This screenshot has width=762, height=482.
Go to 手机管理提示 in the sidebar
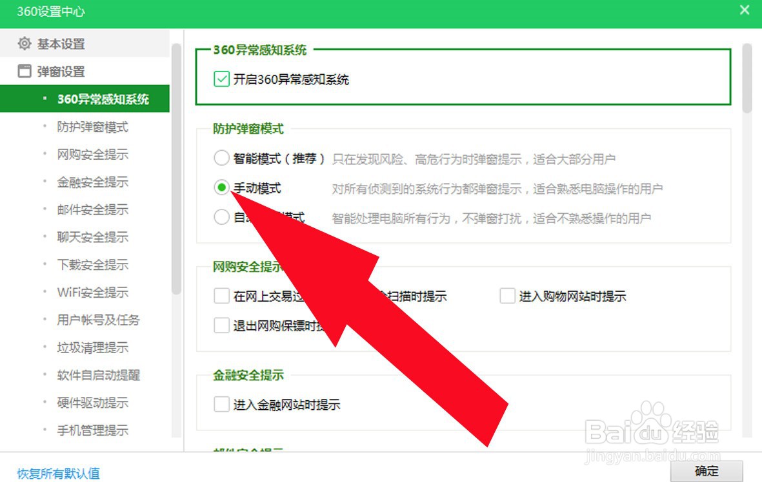coord(92,430)
